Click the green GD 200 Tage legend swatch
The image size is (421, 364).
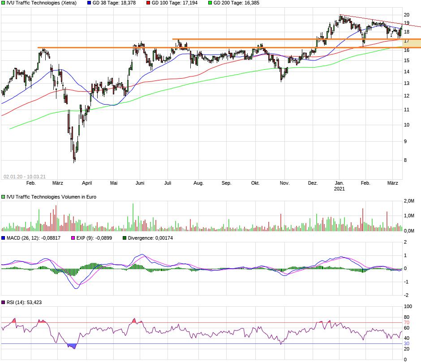210,3
